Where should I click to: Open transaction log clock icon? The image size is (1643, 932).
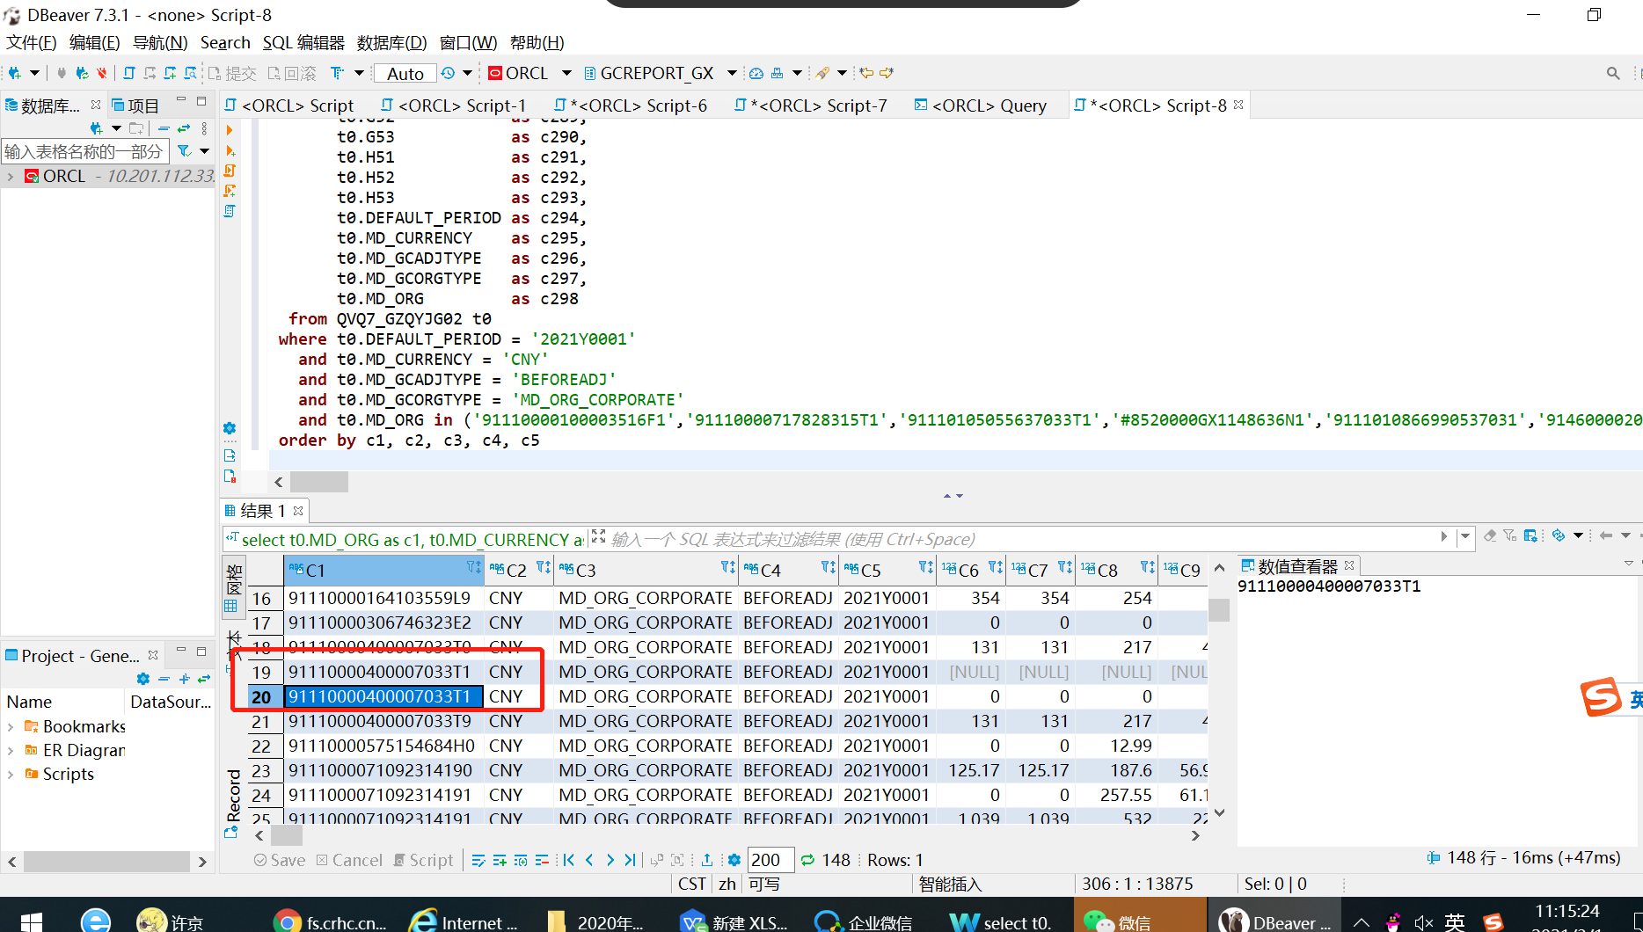(449, 73)
